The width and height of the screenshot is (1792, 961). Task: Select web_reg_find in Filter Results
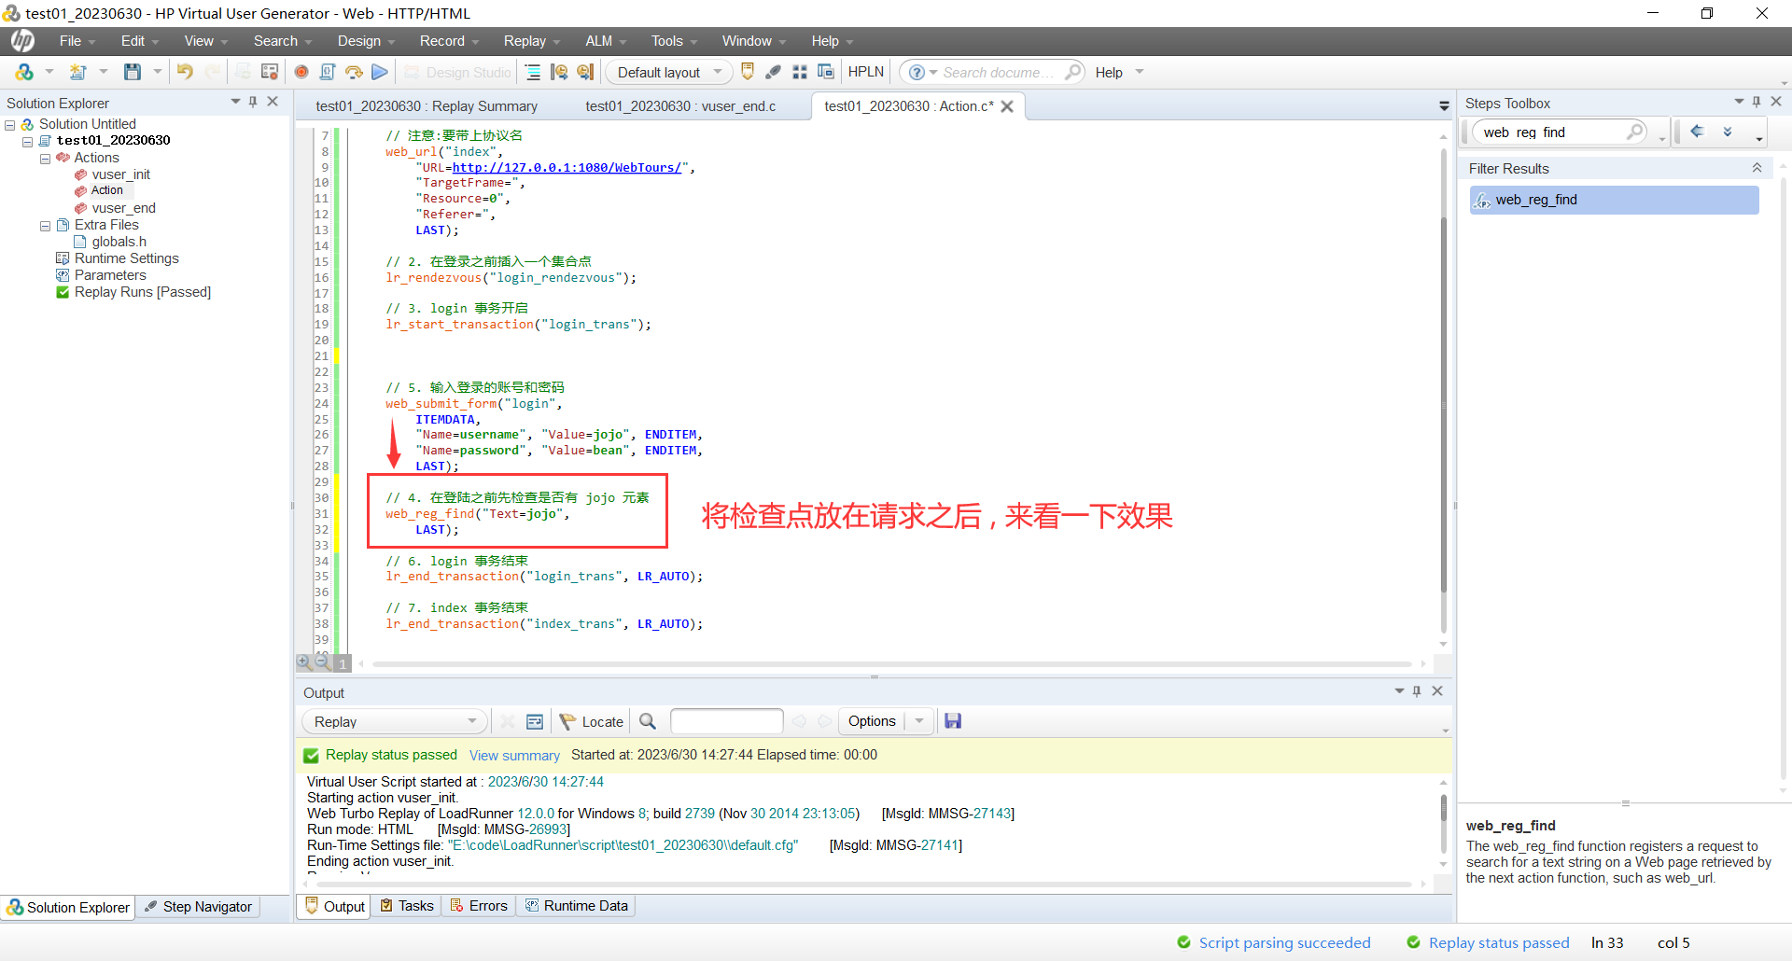coord(1614,200)
